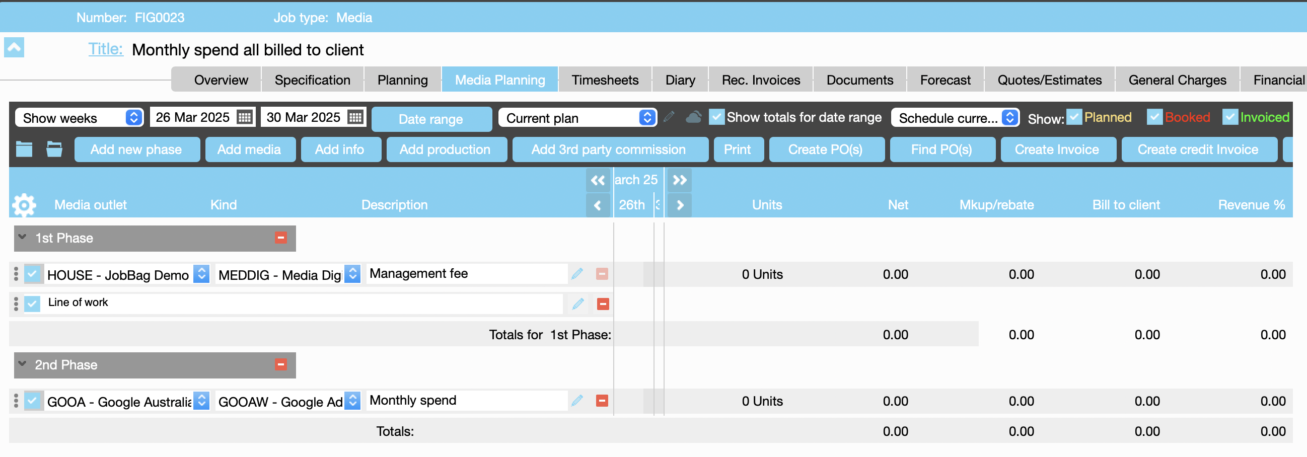Uncheck the Line of work row checkbox
The width and height of the screenshot is (1307, 457).
32,304
